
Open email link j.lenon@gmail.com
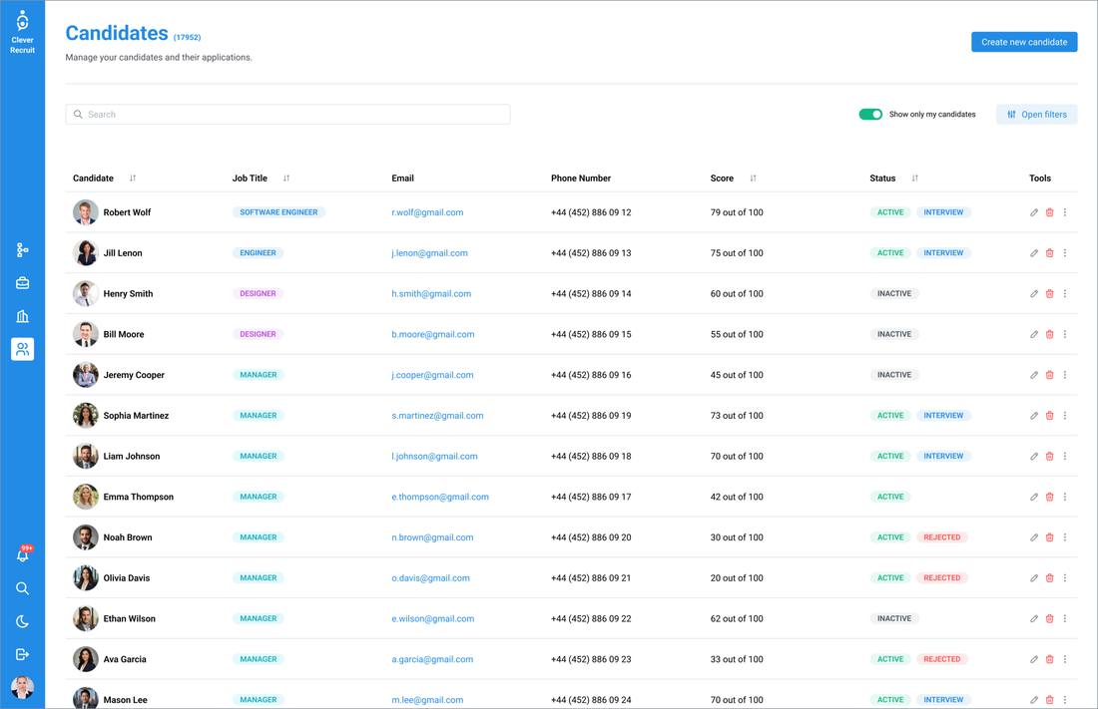tap(429, 253)
